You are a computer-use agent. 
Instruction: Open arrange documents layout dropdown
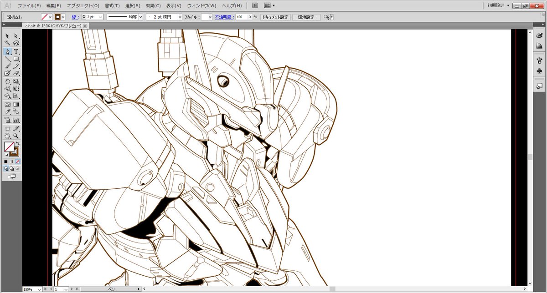[x=269, y=5]
